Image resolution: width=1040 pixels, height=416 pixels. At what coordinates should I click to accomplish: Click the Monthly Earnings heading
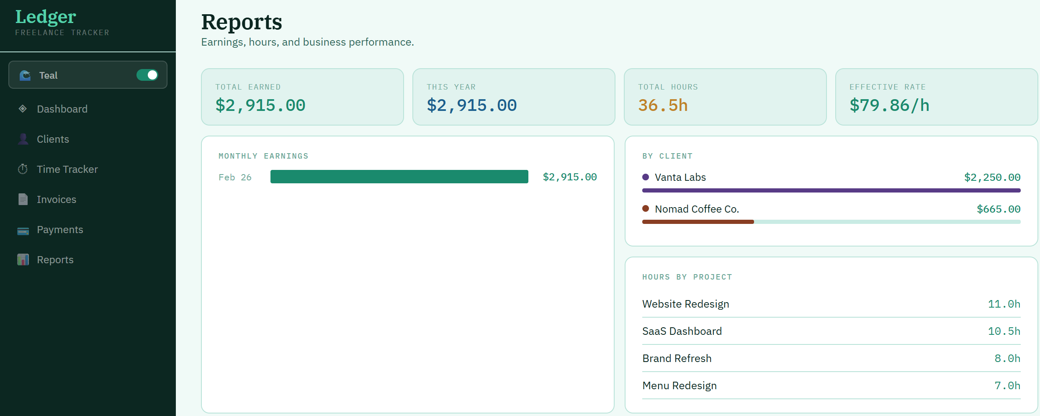point(263,156)
